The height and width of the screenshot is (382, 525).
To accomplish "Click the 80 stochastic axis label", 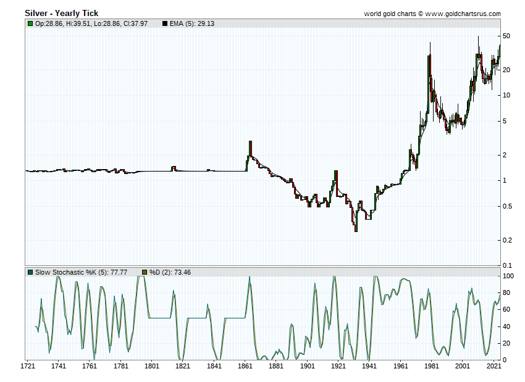I will 506,293.
